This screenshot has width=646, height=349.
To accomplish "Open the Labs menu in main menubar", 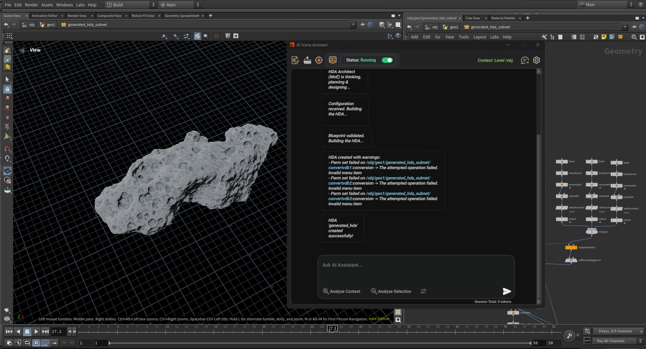I will 80,5.
